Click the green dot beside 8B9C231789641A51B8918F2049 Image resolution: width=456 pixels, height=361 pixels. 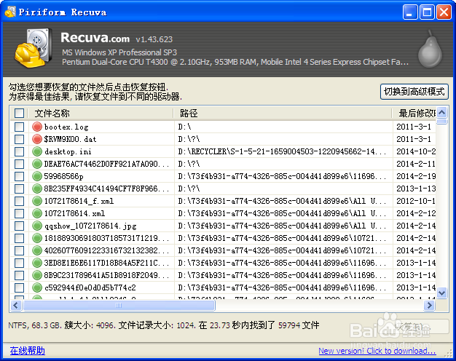(x=37, y=275)
